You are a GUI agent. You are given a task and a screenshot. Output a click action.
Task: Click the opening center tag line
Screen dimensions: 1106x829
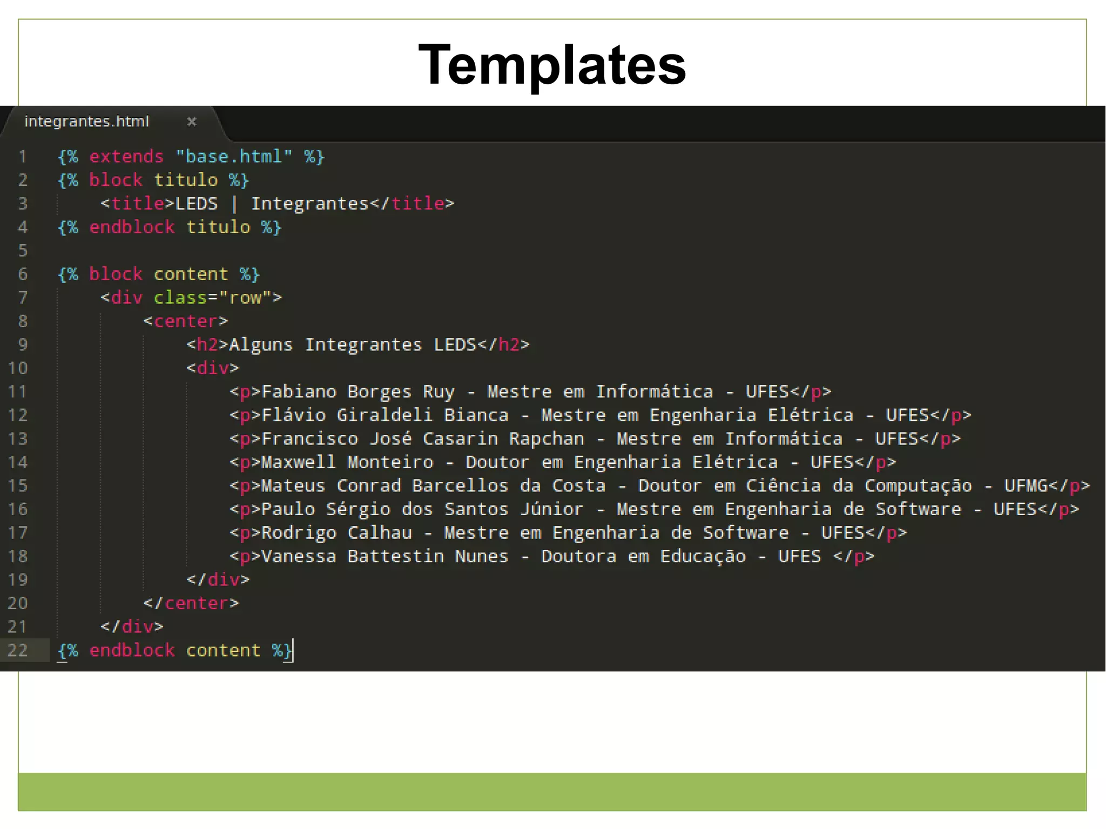pos(186,321)
